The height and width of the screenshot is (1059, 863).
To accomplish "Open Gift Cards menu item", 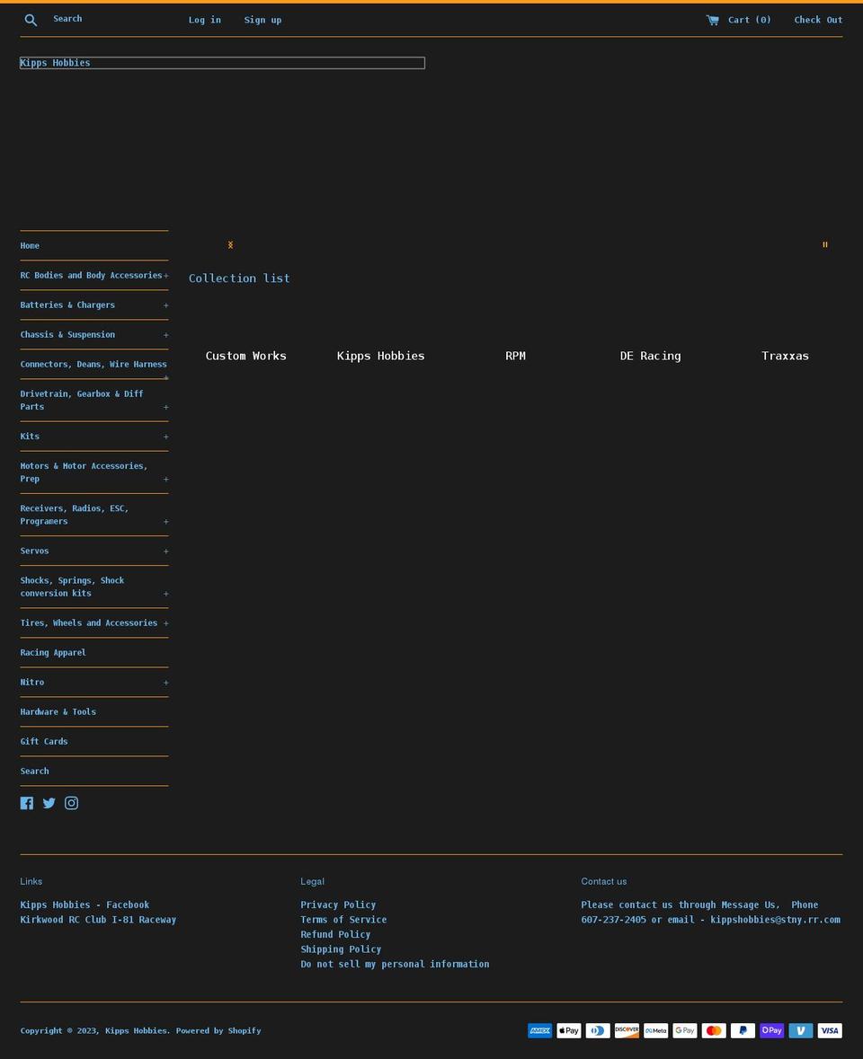I will point(44,742).
